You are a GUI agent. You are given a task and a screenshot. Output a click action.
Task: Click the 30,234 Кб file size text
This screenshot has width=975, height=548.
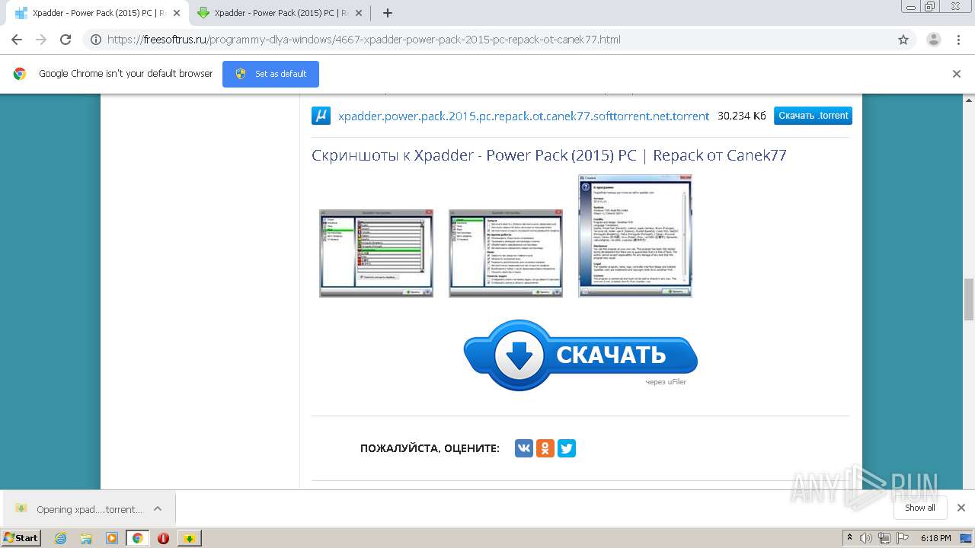pos(742,116)
